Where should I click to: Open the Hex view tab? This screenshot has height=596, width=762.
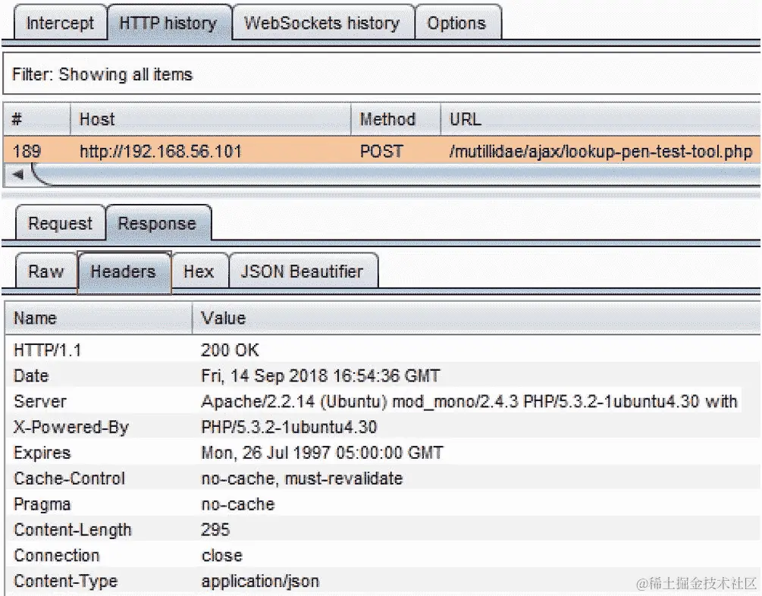[x=199, y=271]
